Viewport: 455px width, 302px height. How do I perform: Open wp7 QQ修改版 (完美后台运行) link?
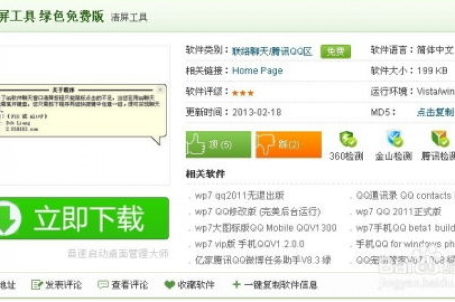tap(258, 212)
